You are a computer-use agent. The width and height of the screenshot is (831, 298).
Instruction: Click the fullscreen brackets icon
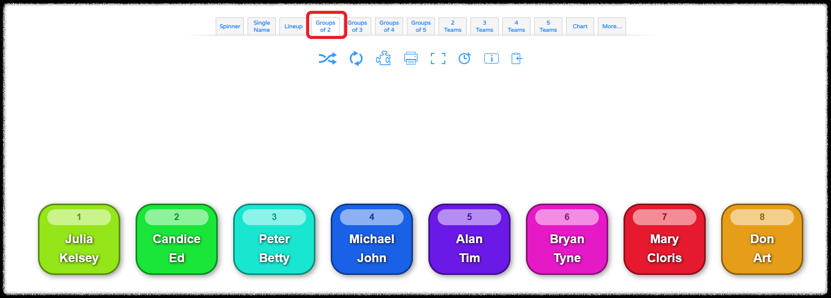[x=438, y=58]
